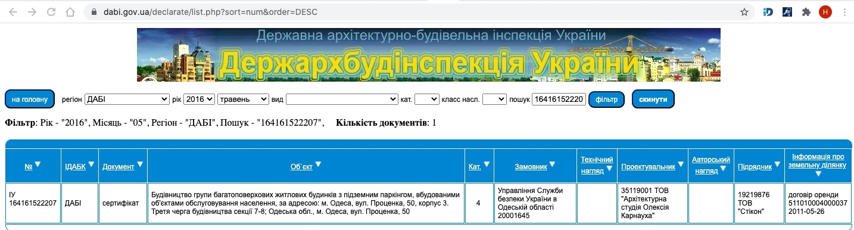Go forward with the browser forward arrow
854x230 pixels.
pyautogui.click(x=32, y=12)
